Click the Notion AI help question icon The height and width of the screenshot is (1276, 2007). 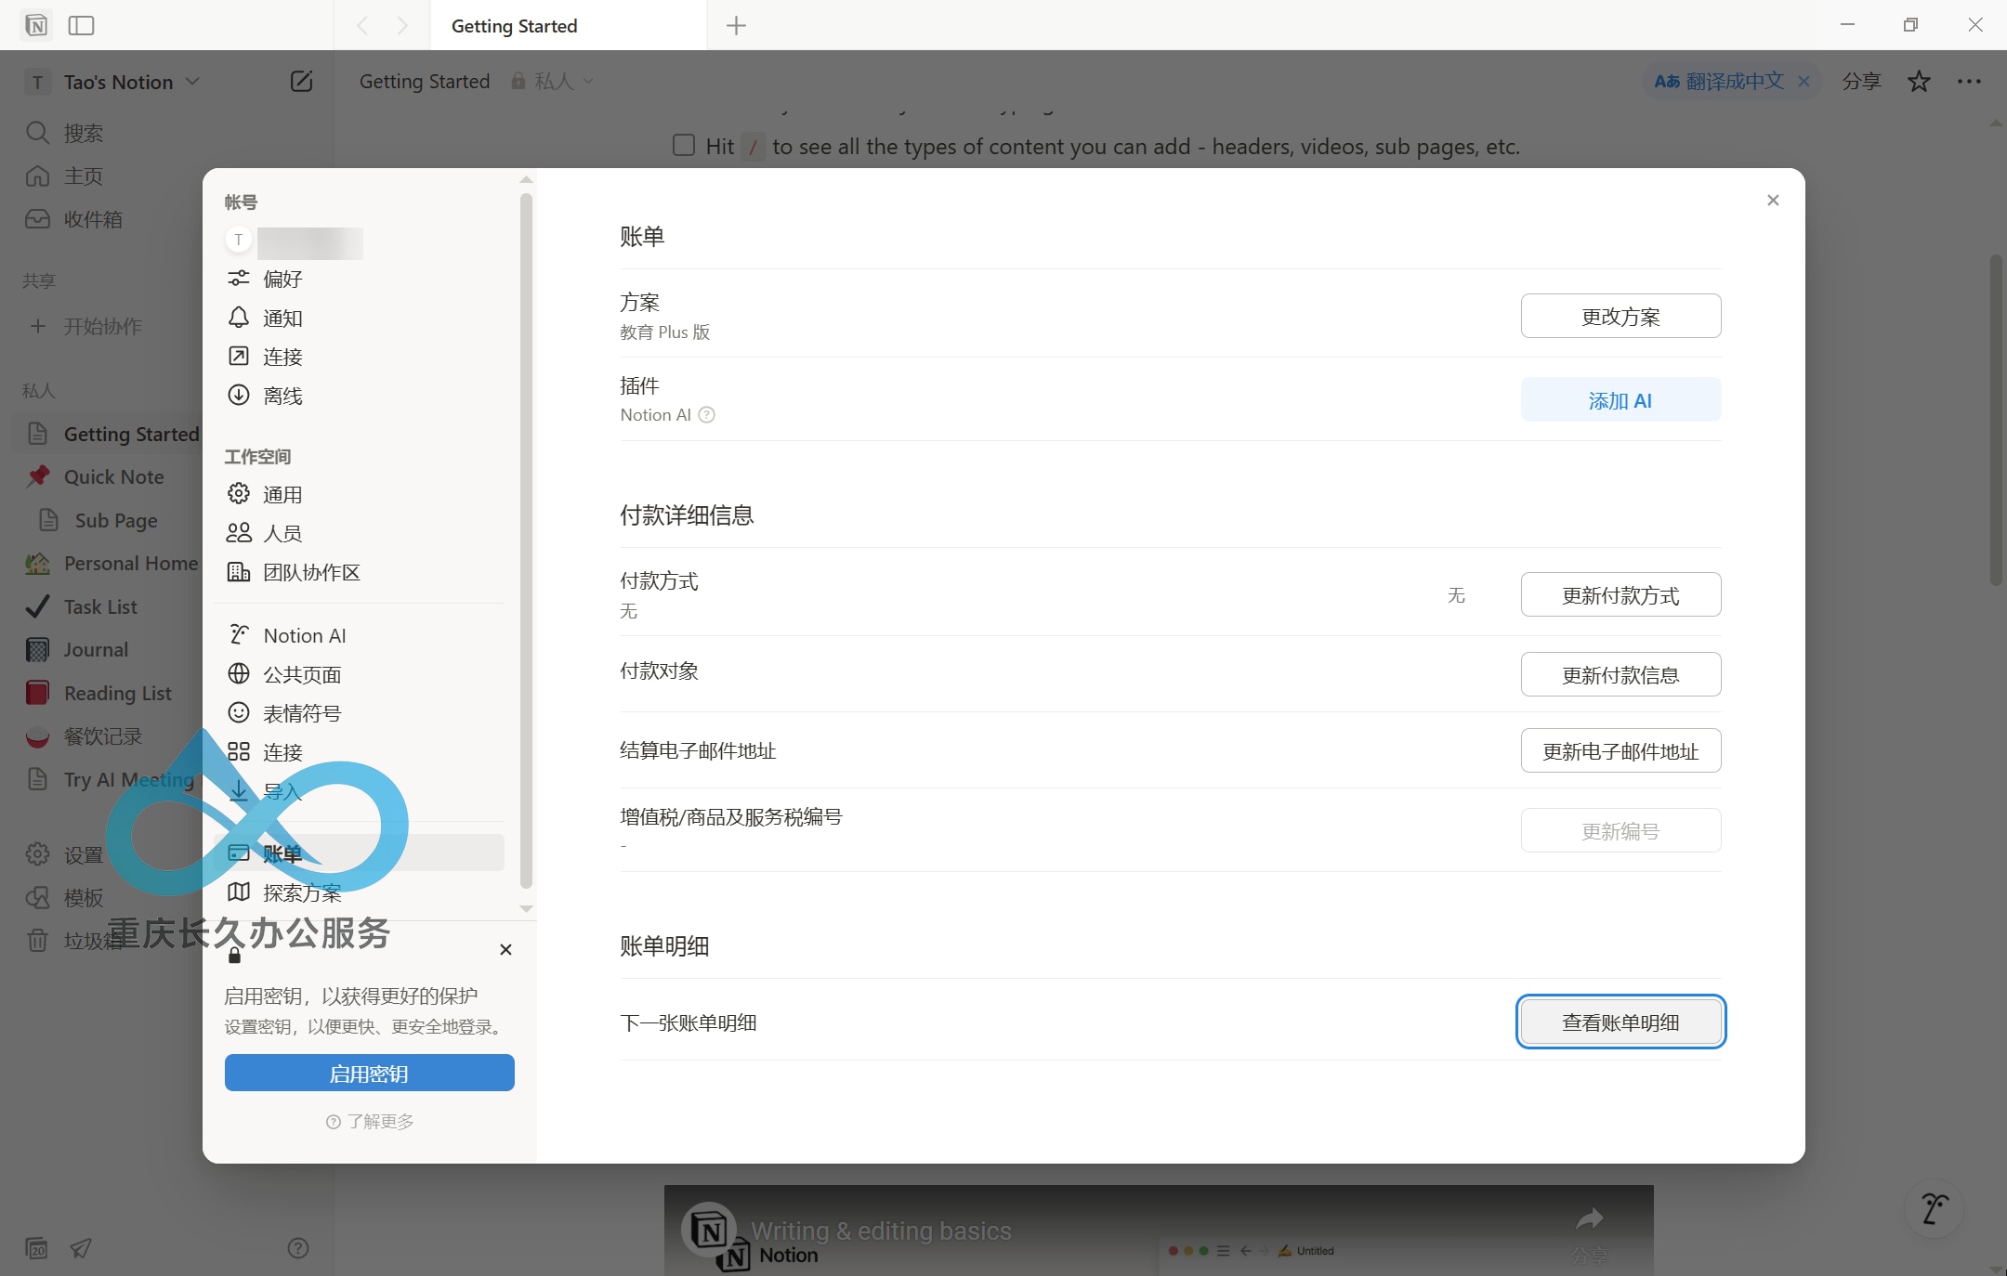(706, 415)
